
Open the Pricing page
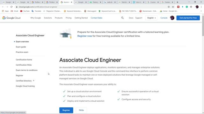tap(69, 18)
